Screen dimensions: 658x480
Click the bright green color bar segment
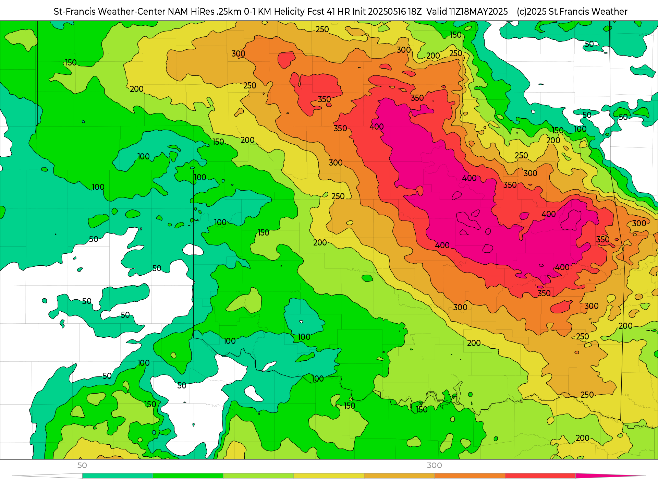pyautogui.click(x=188, y=476)
